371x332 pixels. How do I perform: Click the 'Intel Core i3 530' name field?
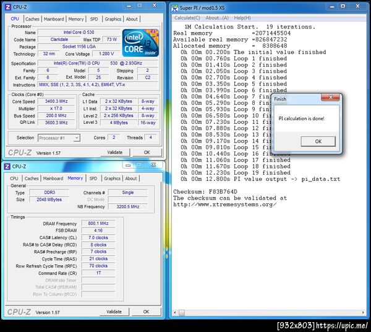point(79,32)
